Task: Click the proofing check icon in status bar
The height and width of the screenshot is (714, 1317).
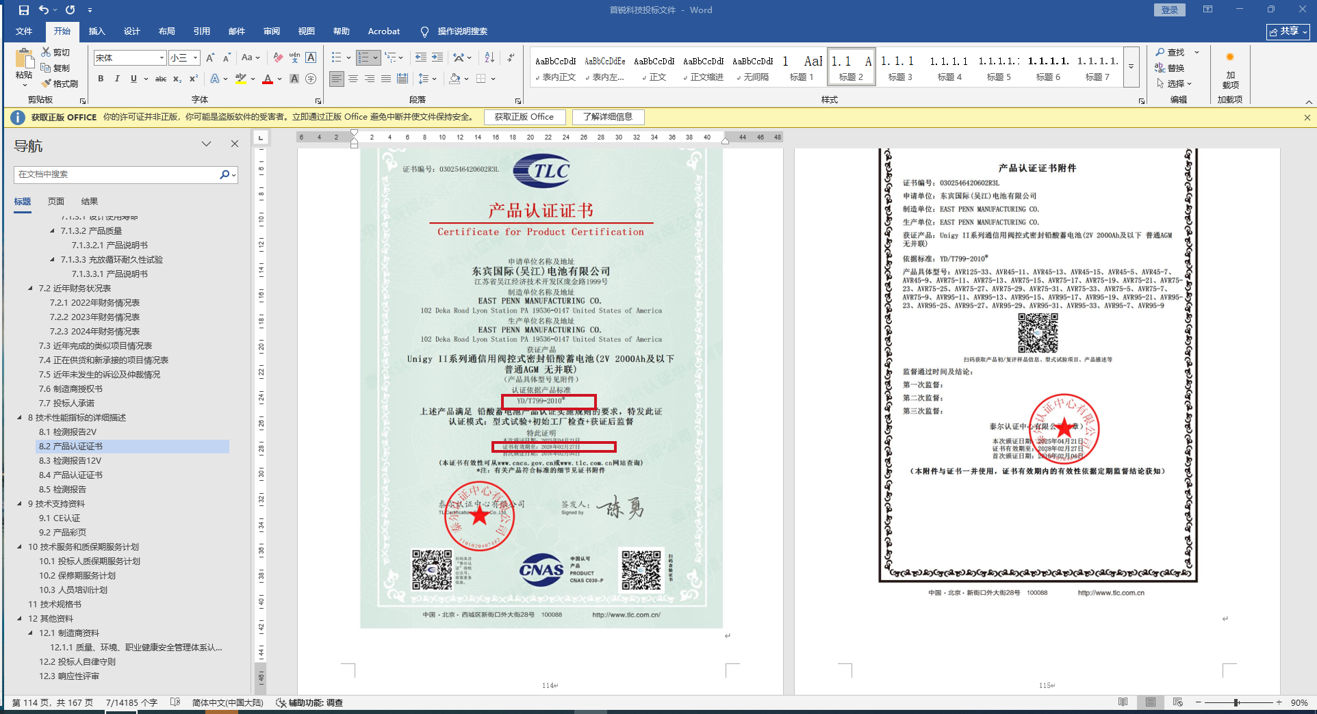Action: click(175, 702)
